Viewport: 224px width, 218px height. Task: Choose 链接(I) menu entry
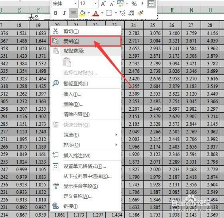pos(86,206)
